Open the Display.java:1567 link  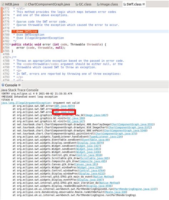pyautogui.click(x=90, y=180)
